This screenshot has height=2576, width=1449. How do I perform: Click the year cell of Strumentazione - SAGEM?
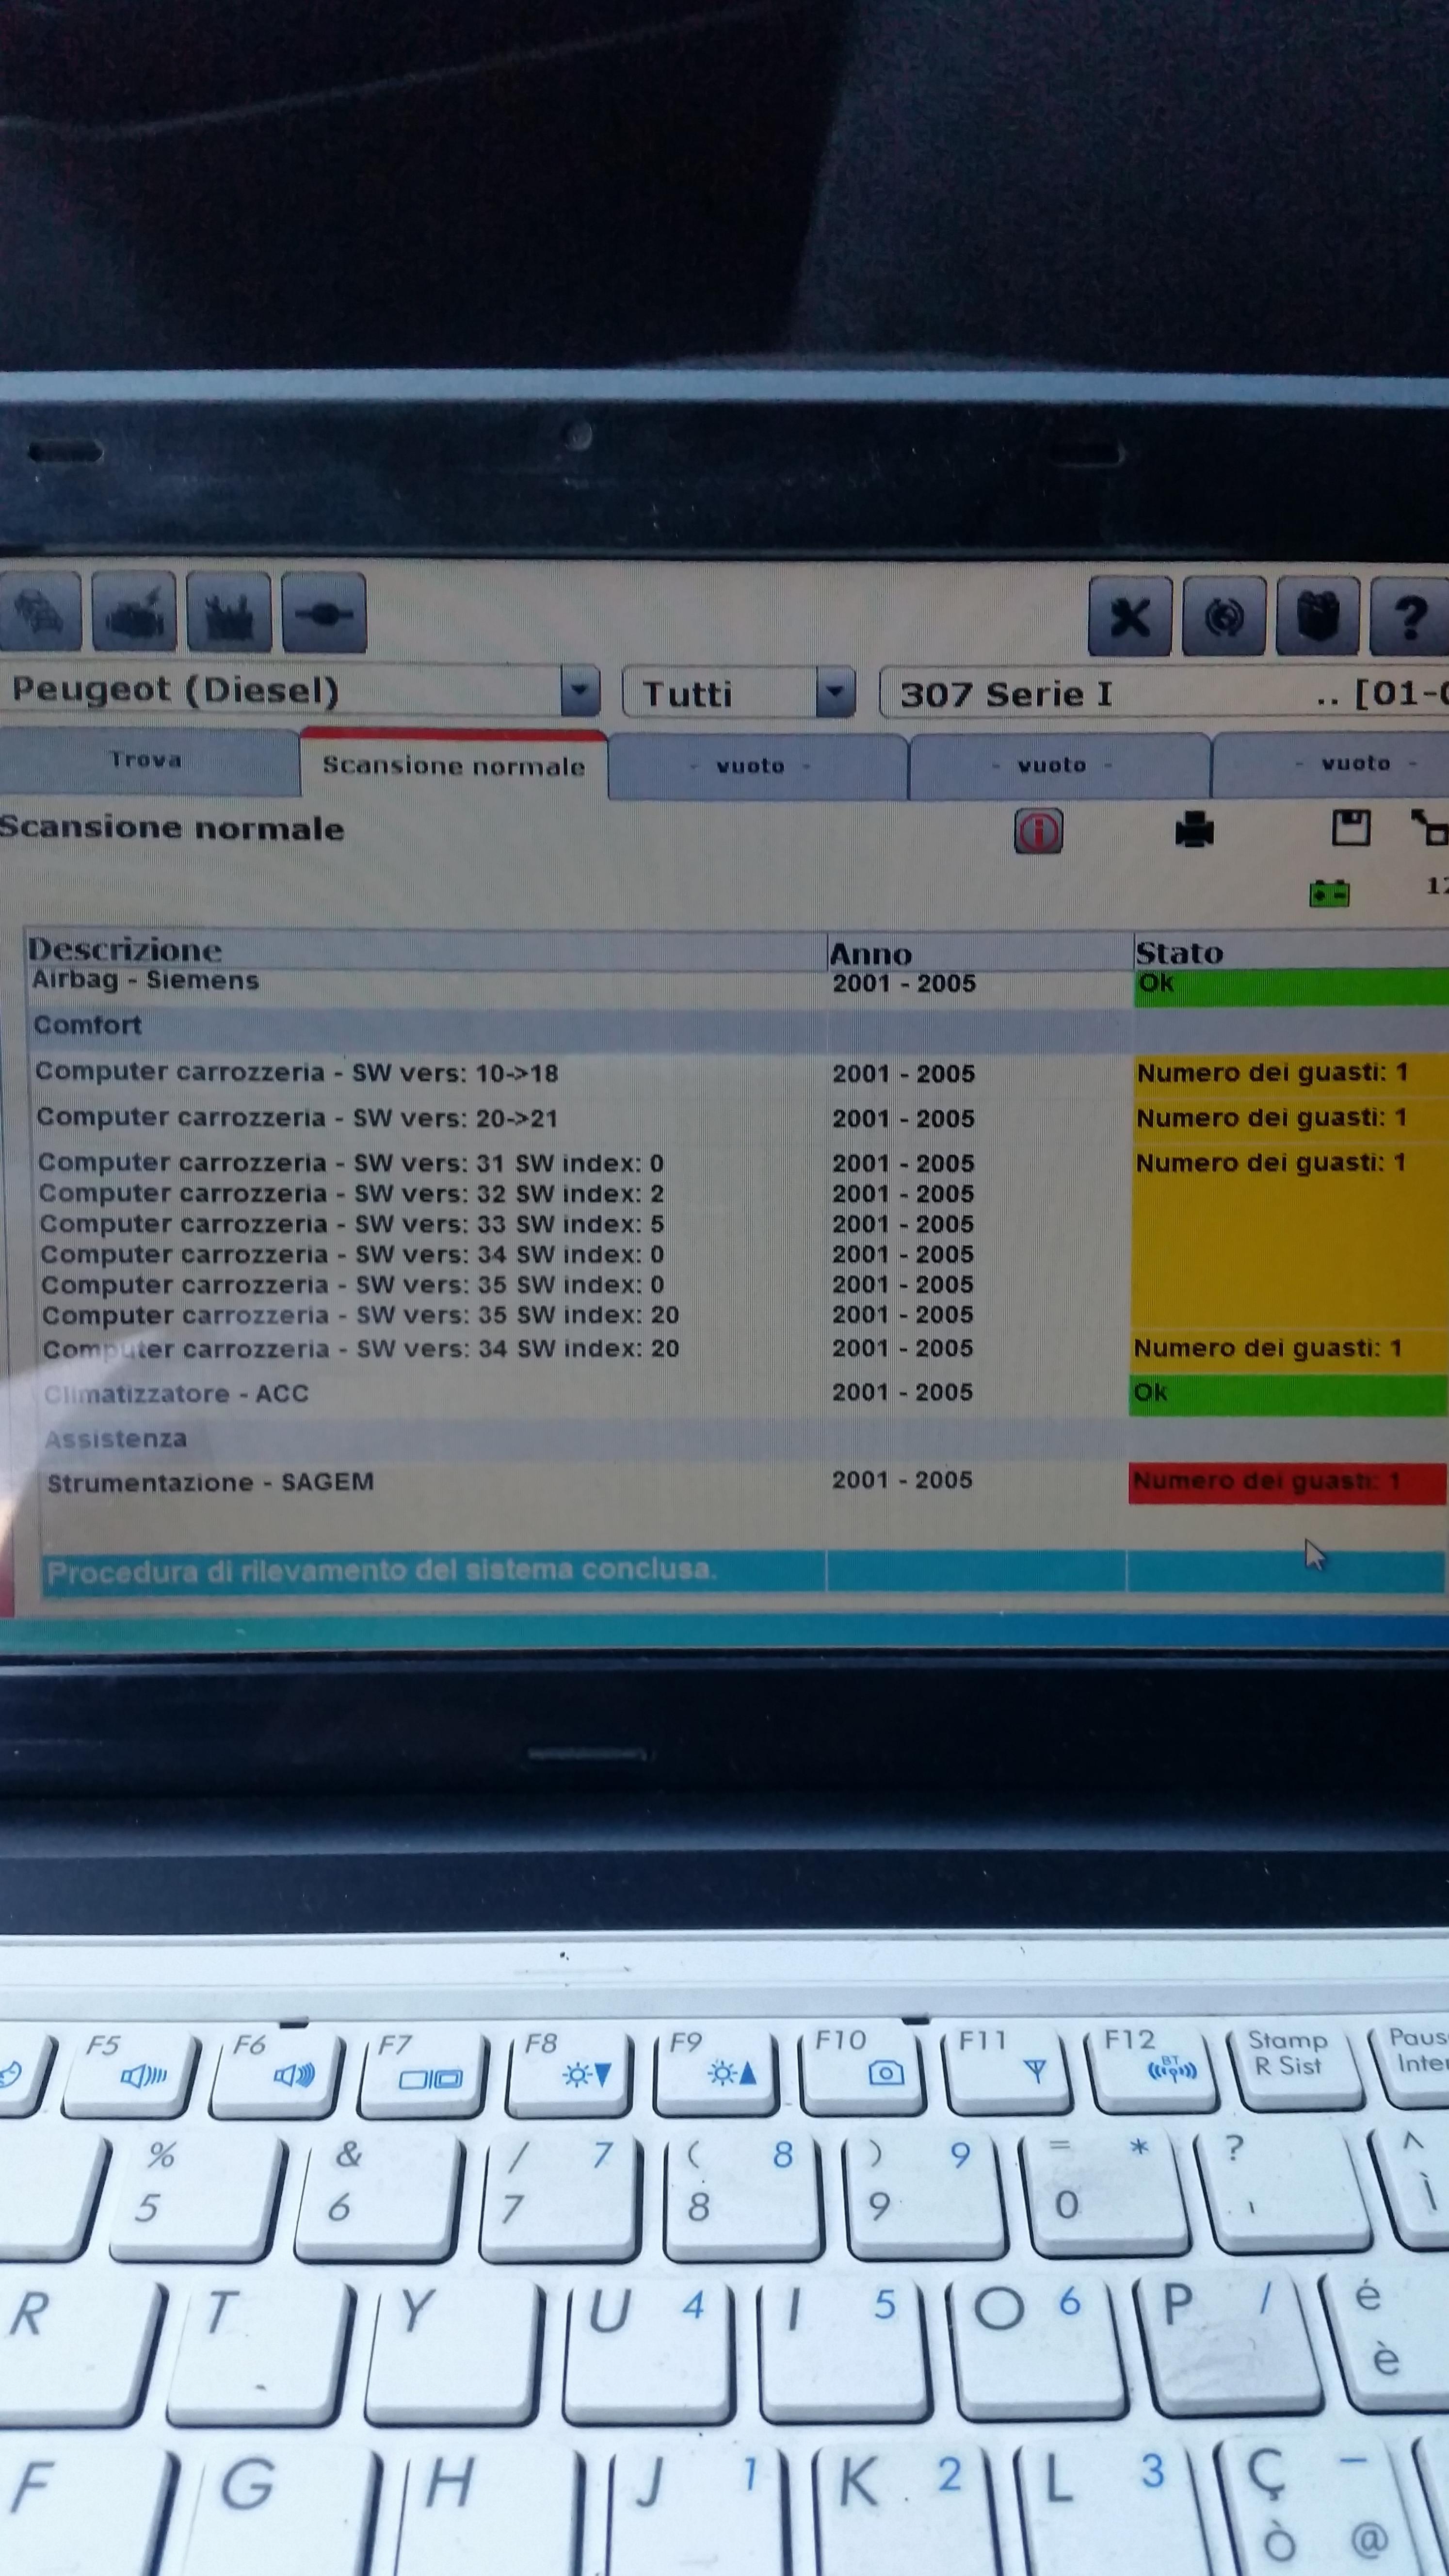902,1480
